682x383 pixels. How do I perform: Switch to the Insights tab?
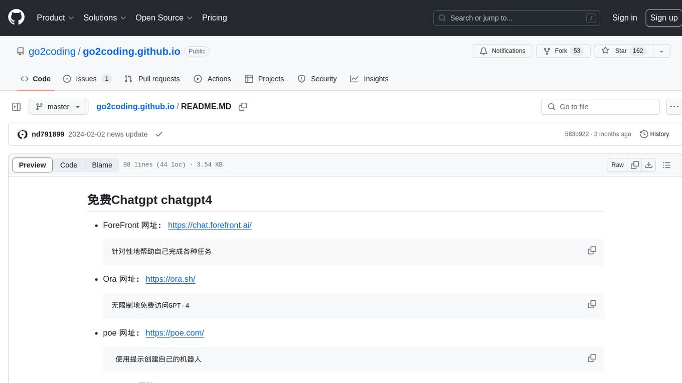pos(369,79)
